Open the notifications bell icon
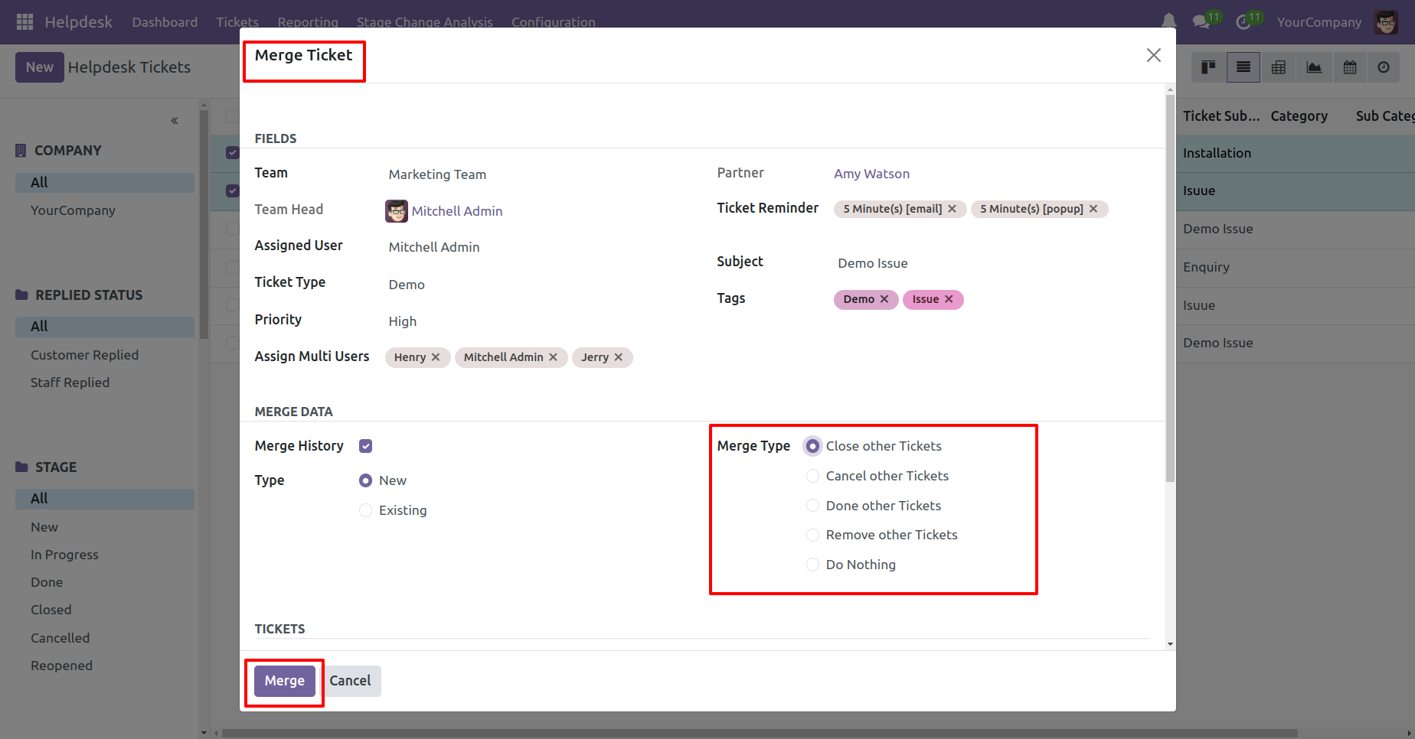Viewport: 1415px width, 739px height. (1168, 22)
